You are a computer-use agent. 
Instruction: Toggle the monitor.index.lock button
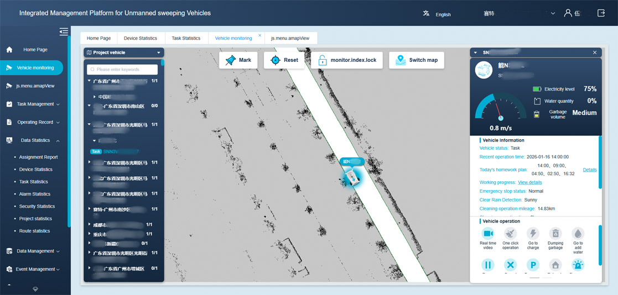click(x=347, y=60)
